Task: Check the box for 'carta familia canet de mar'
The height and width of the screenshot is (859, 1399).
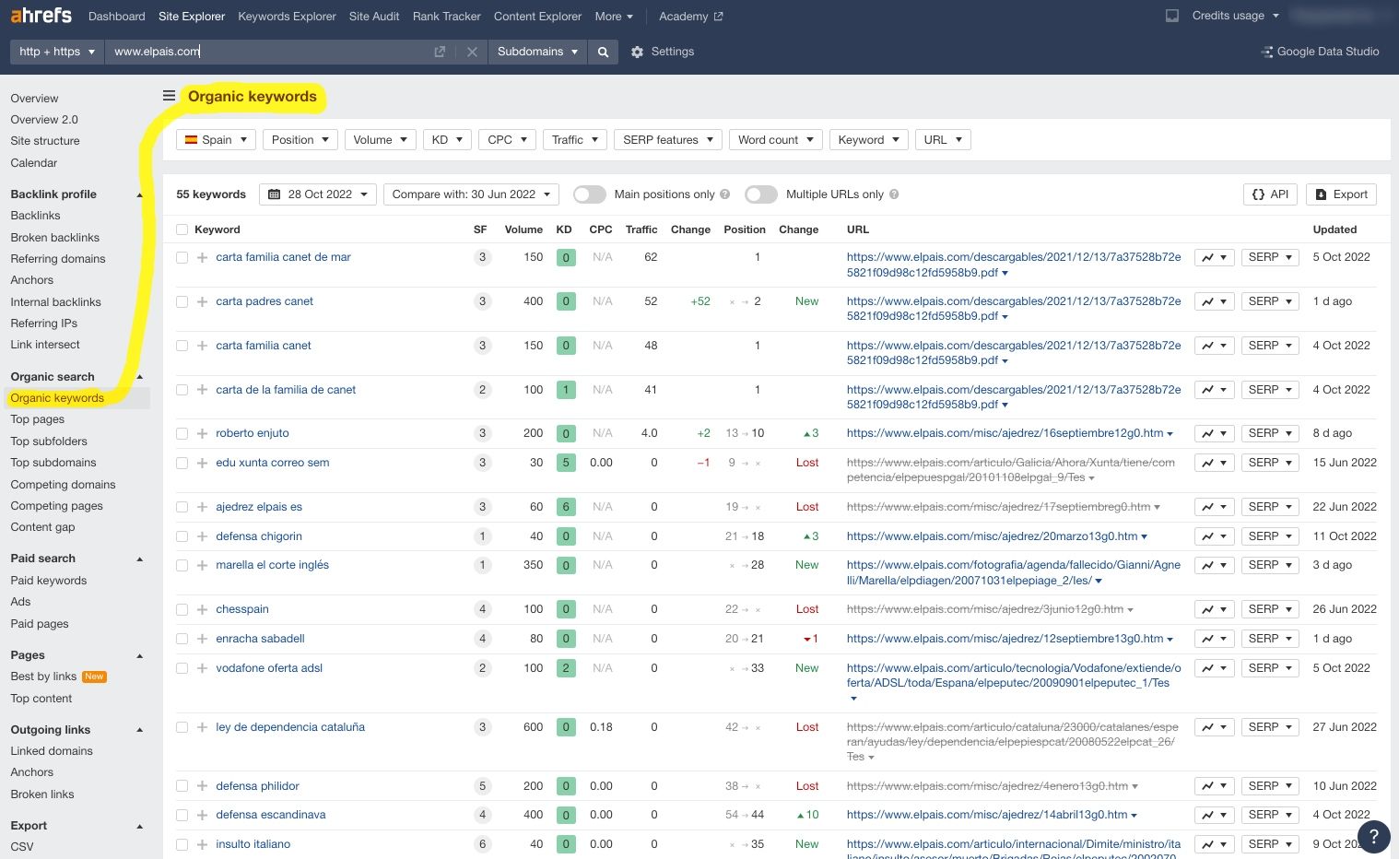Action: tap(182, 258)
